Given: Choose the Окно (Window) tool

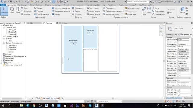Looking at the screenshot, I should click(24, 8).
